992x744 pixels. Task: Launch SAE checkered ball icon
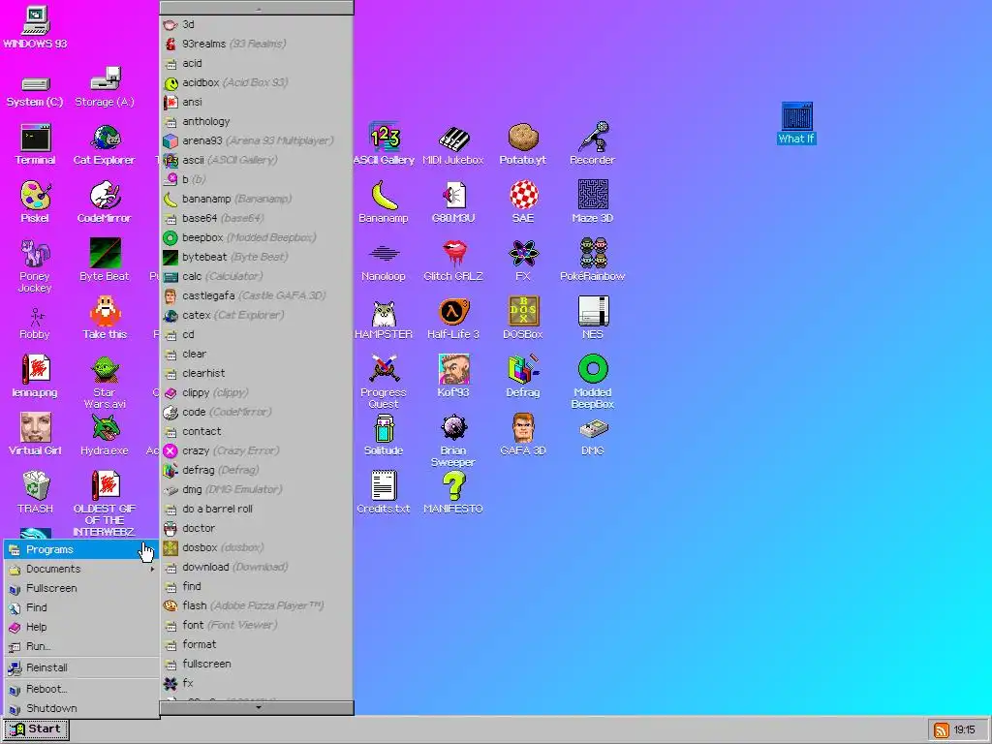[522, 202]
